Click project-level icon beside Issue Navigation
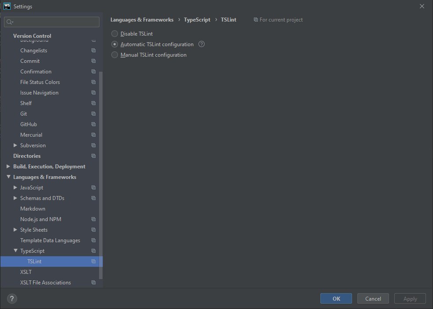Screen dimensions: 433x309 (94, 93)
